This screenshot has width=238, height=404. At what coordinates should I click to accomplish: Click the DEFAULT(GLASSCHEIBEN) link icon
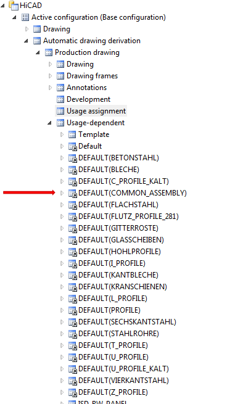73,241
